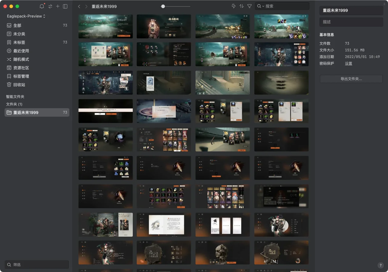Click the thumbnail size slider handle
Image resolution: width=388 pixels, height=272 pixels.
click(163, 6)
